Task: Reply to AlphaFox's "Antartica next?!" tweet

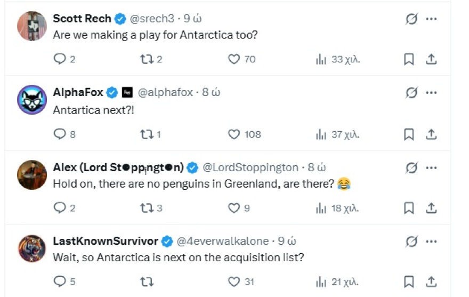Action: pos(60,134)
